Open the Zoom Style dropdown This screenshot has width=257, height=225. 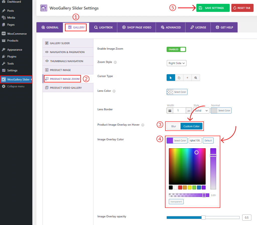pos(176,63)
